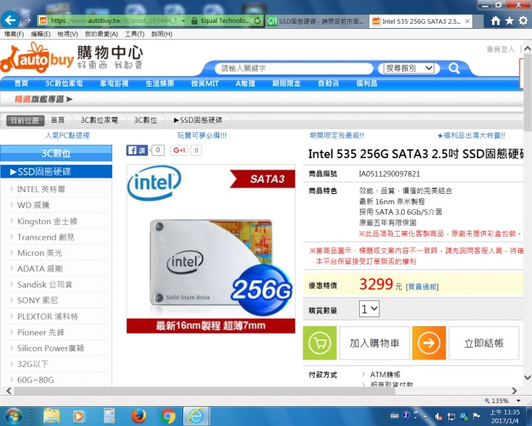This screenshot has width=532, height=426.
Task: Open 32G以下 category
Action: 33,364
